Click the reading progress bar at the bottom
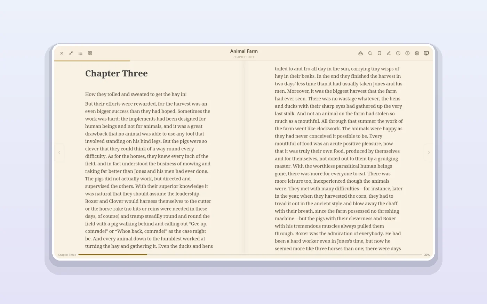 [x=250, y=255]
